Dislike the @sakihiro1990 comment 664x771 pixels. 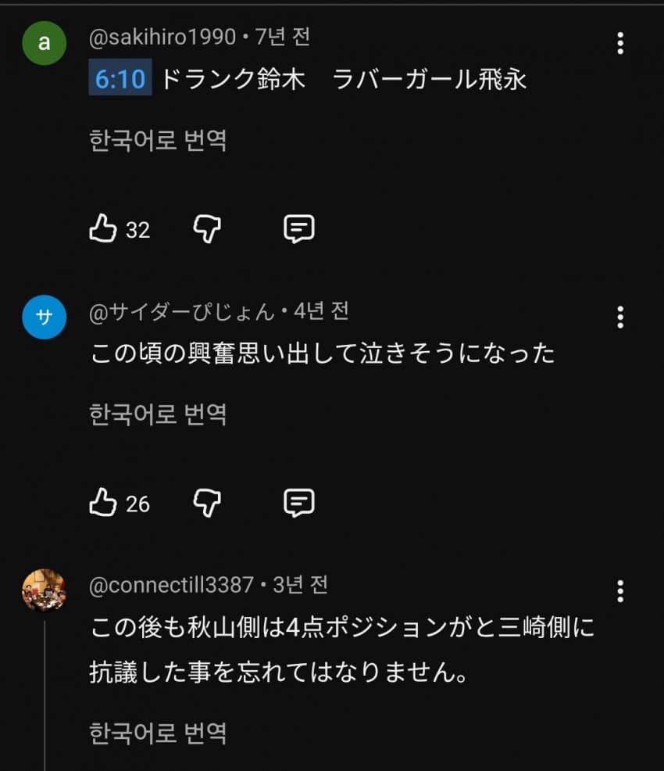tap(207, 228)
